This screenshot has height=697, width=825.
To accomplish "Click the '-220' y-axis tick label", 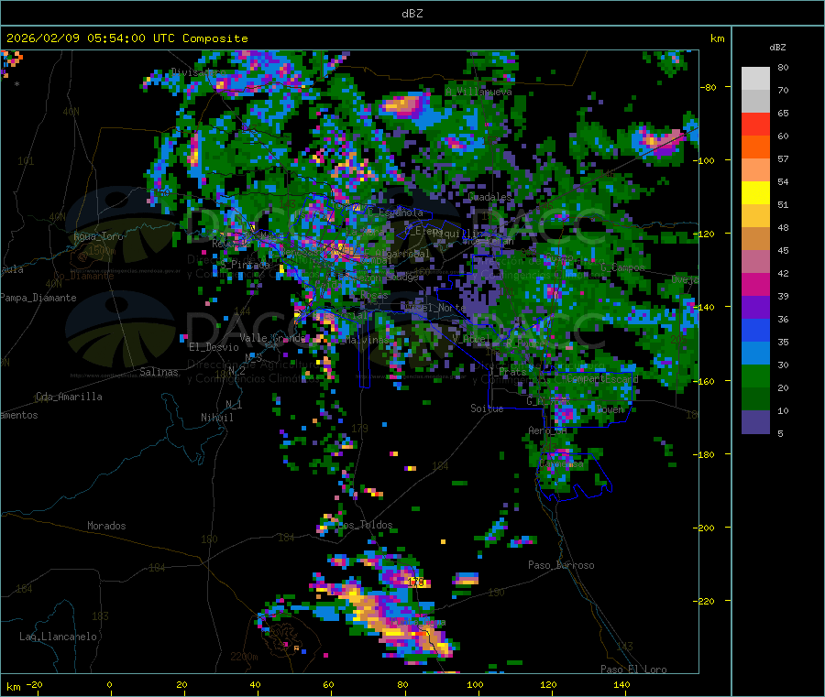I will click(x=706, y=602).
